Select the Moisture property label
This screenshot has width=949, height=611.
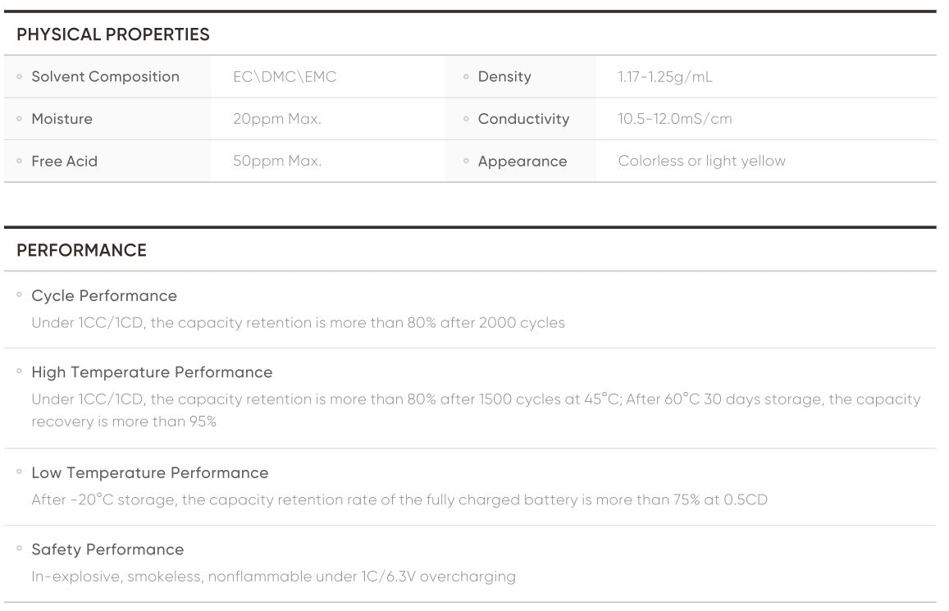coord(62,119)
